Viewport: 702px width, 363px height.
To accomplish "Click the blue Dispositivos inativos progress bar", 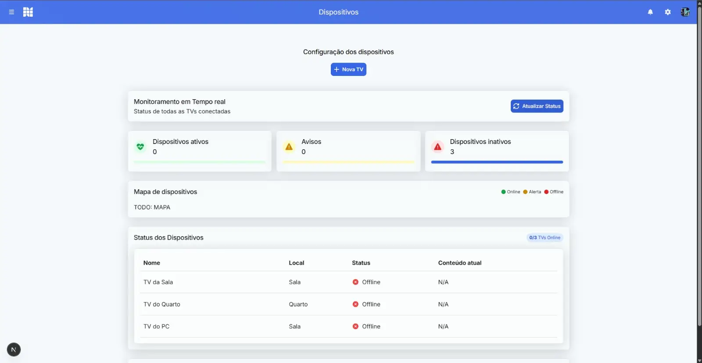I will point(497,162).
